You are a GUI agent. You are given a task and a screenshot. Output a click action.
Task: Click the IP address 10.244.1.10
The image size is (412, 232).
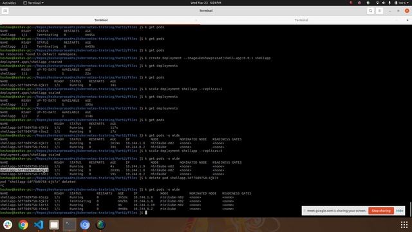pyautogui.click(x=144, y=205)
